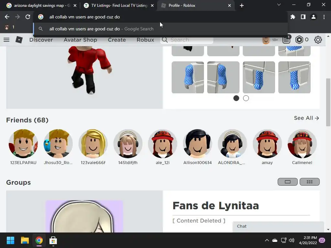Click the Roblox search magnifier icon

click(165, 40)
